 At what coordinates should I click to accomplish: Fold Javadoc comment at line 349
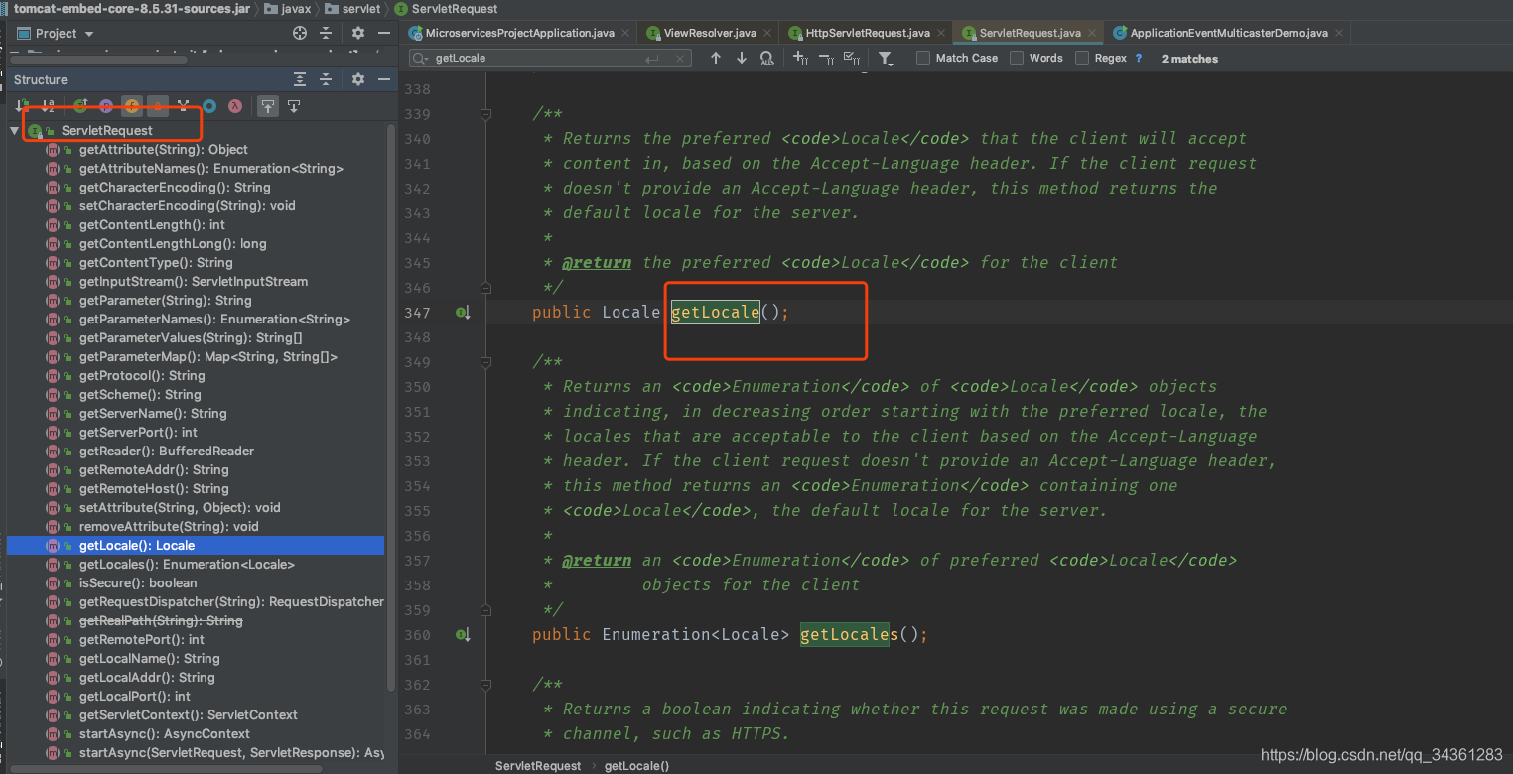point(485,362)
